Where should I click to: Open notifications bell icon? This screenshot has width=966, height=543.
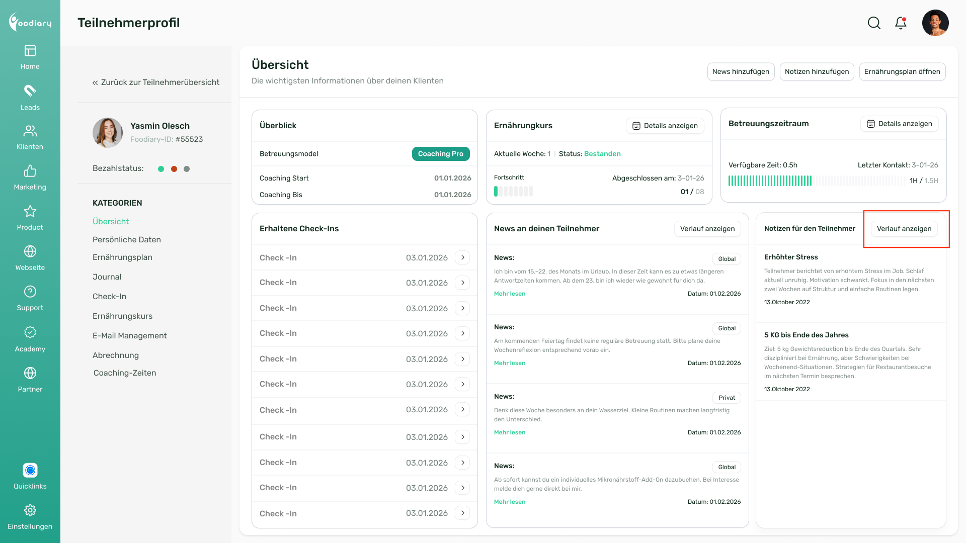(901, 23)
